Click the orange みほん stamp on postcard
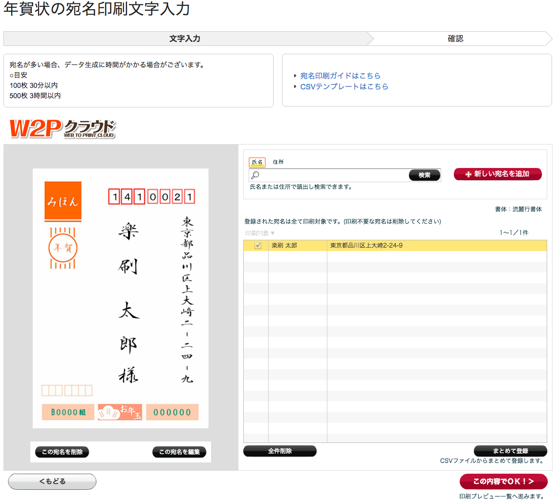Screen dimensions: 555x503 point(63,201)
